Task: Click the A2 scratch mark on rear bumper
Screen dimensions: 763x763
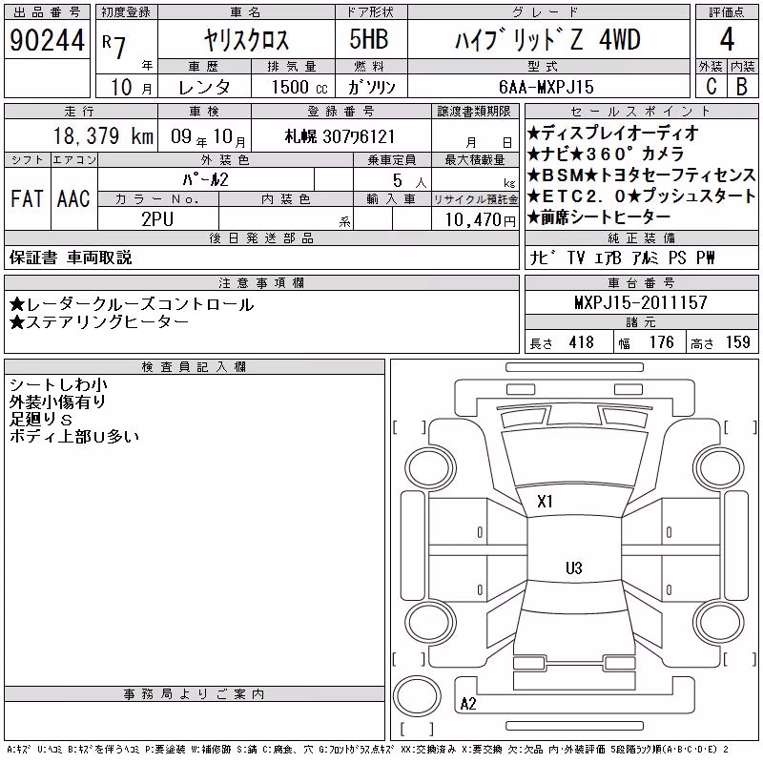Action: point(468,703)
